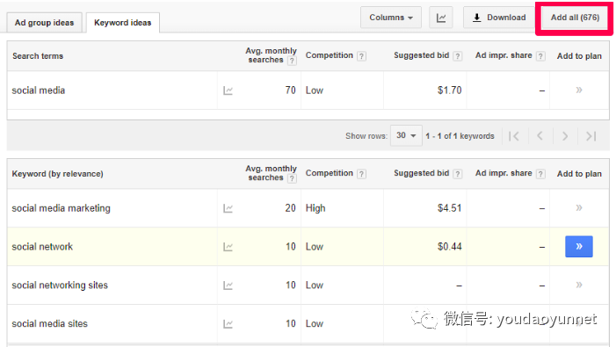Add social media search term to plan

tap(579, 90)
